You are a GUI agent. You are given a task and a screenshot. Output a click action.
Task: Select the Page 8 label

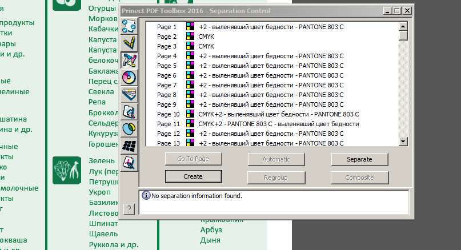pyautogui.click(x=167, y=95)
